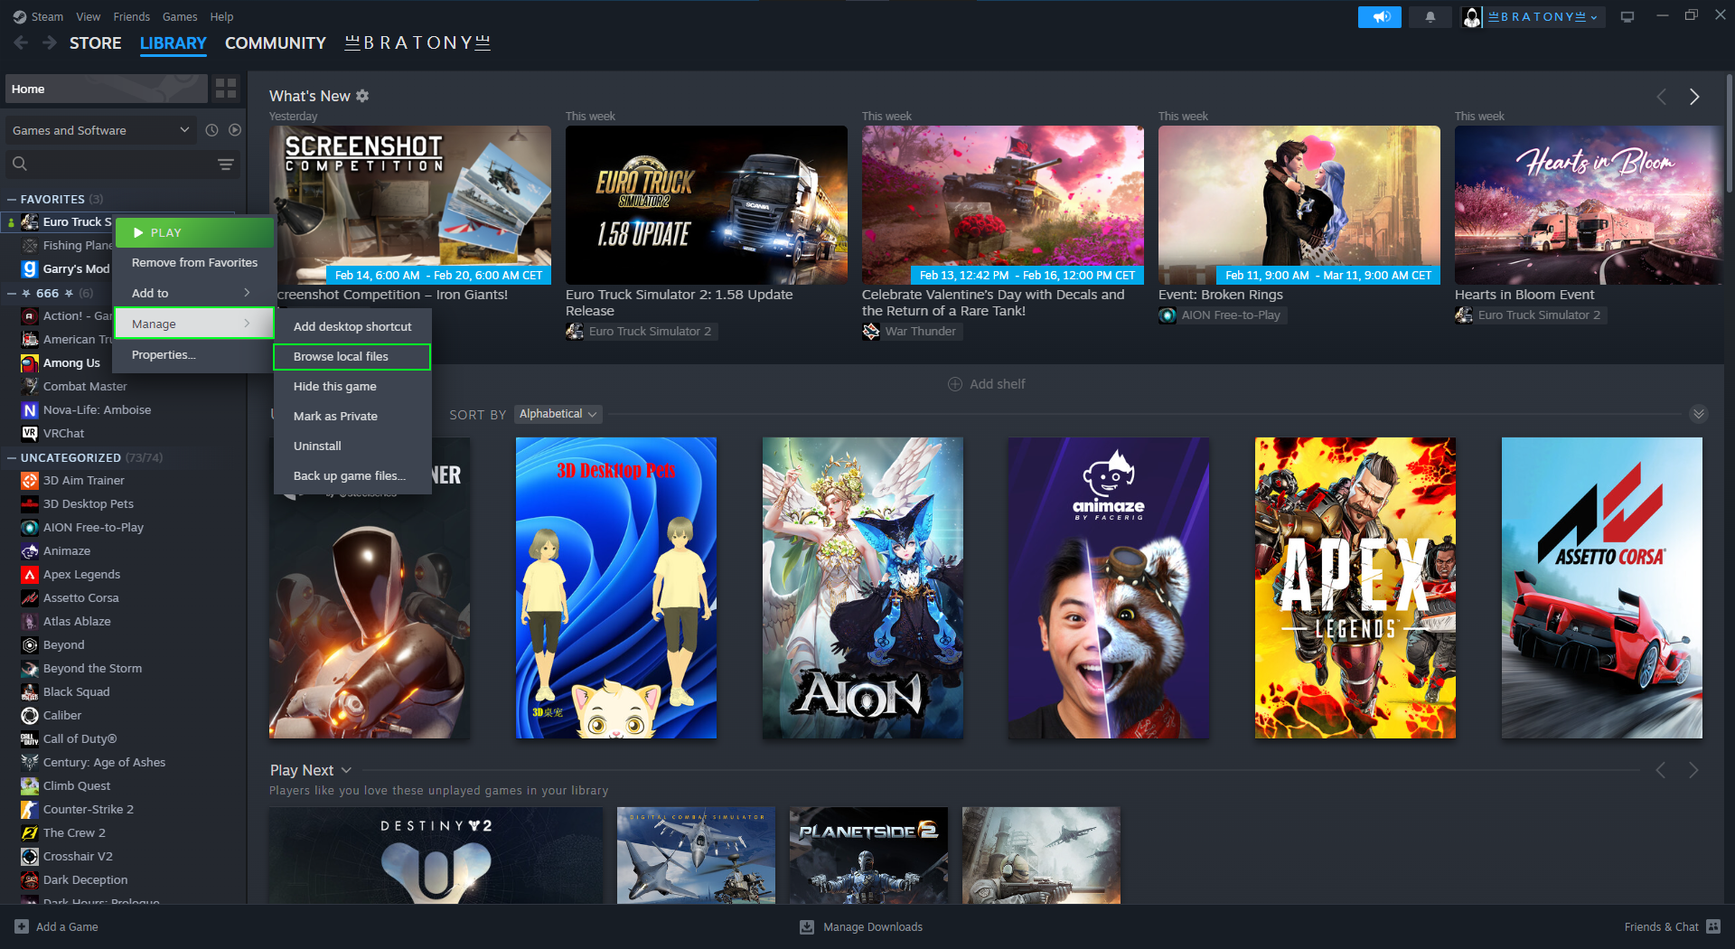Select Apex Legends icon in sidebar
Image resolution: width=1735 pixels, height=949 pixels.
tap(30, 574)
